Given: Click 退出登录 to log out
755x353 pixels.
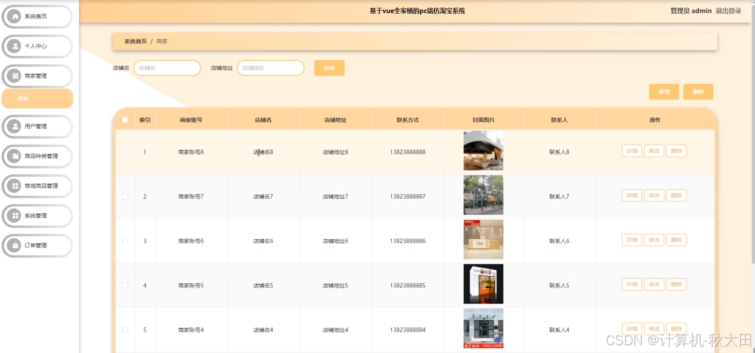Looking at the screenshot, I should 728,11.
